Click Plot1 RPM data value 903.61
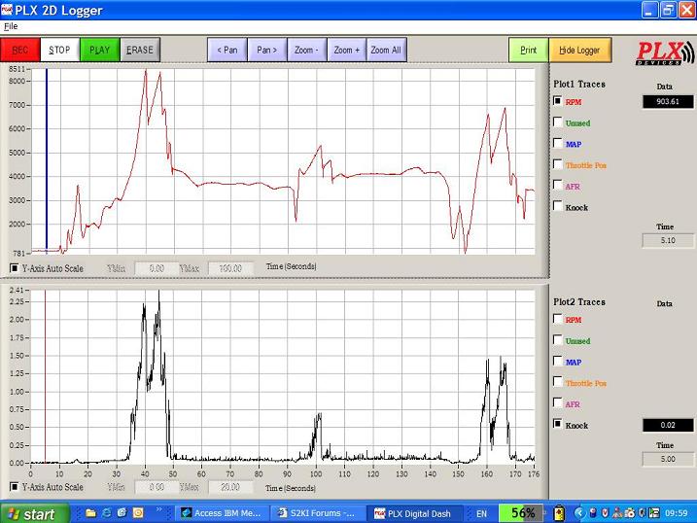Viewport: 697px width, 523px height. click(668, 102)
